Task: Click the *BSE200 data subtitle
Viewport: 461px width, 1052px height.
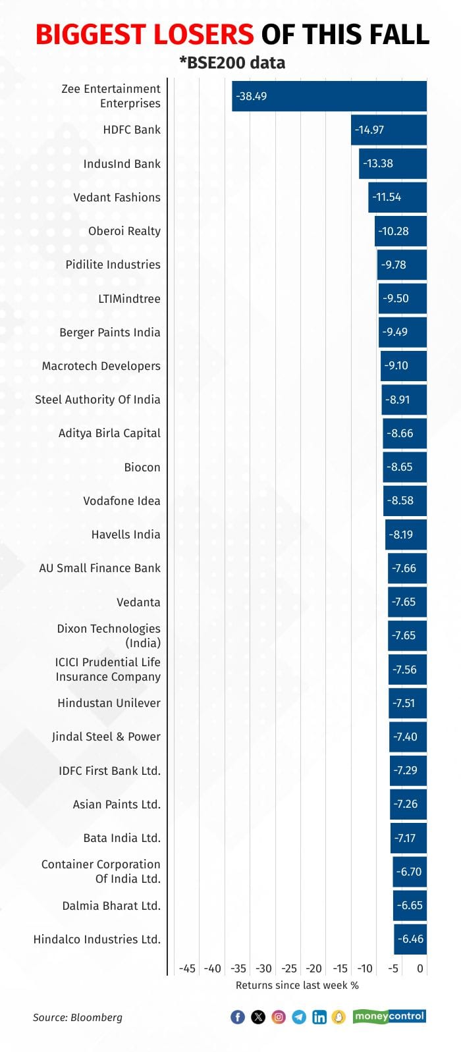Action: click(232, 63)
